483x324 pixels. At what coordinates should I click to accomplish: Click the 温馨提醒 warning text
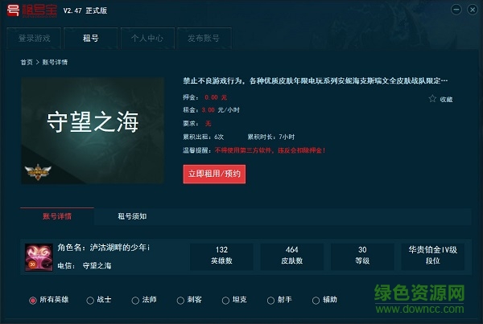click(254, 150)
